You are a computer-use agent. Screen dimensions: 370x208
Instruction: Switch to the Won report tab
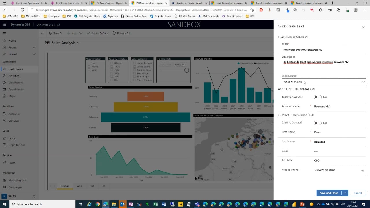click(79, 186)
